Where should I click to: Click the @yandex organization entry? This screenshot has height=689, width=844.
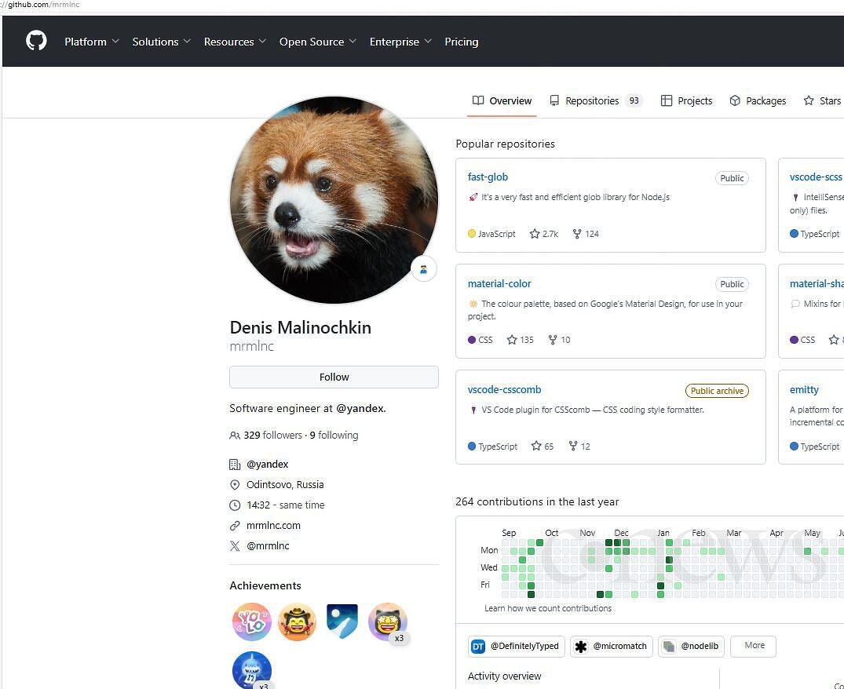point(268,465)
